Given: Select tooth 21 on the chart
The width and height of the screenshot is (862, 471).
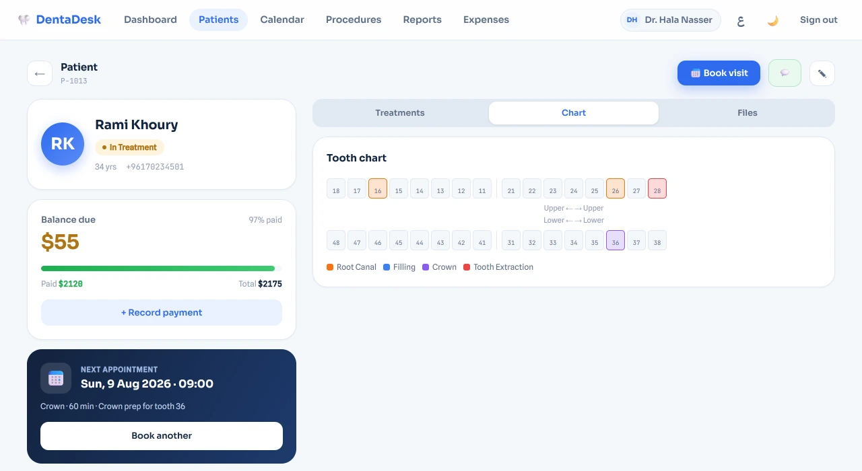Looking at the screenshot, I should [x=511, y=188].
